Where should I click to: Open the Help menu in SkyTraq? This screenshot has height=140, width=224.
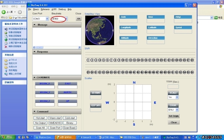click(x=69, y=9)
